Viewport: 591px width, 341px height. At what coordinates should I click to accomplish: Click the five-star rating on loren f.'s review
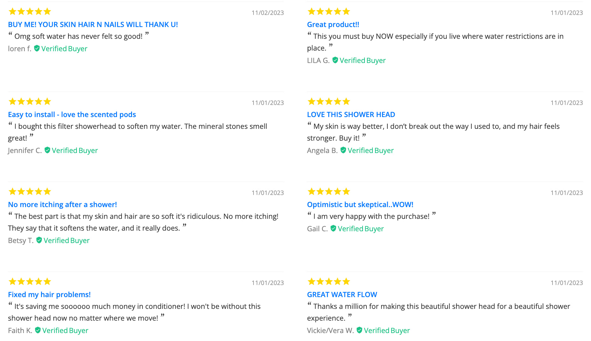pos(30,12)
